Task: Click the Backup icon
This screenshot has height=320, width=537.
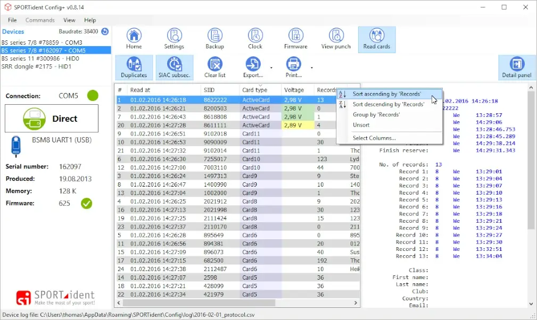Action: pyautogui.click(x=214, y=39)
